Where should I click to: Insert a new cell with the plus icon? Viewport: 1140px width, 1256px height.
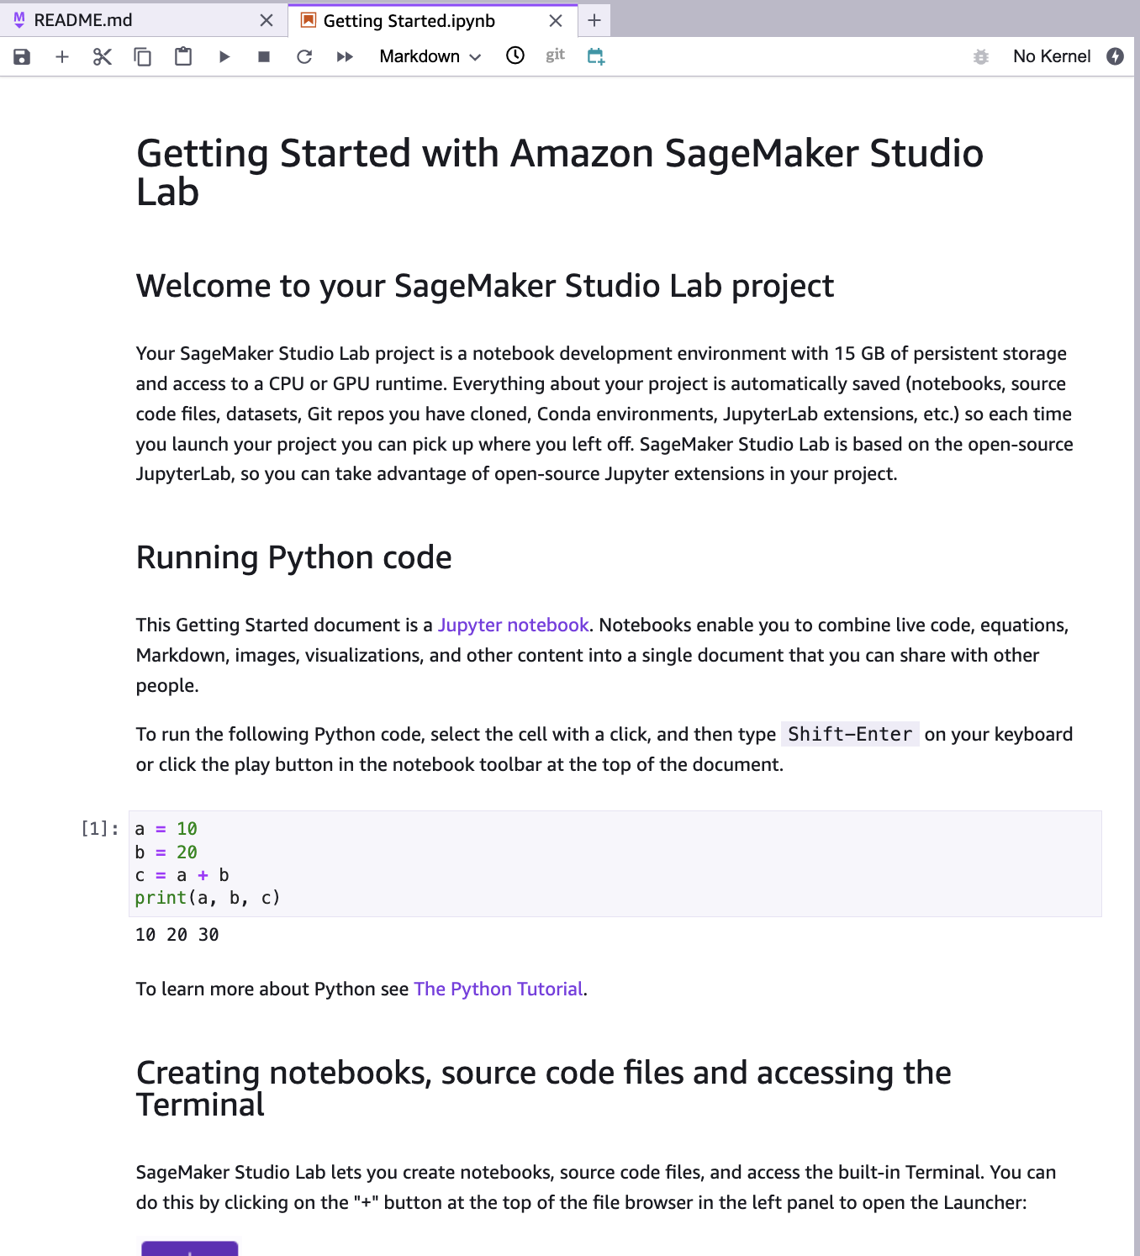[x=62, y=56]
